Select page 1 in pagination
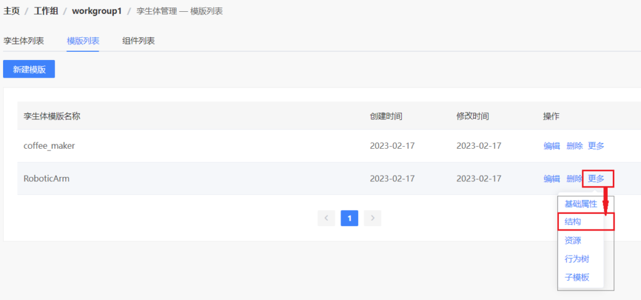 349,217
